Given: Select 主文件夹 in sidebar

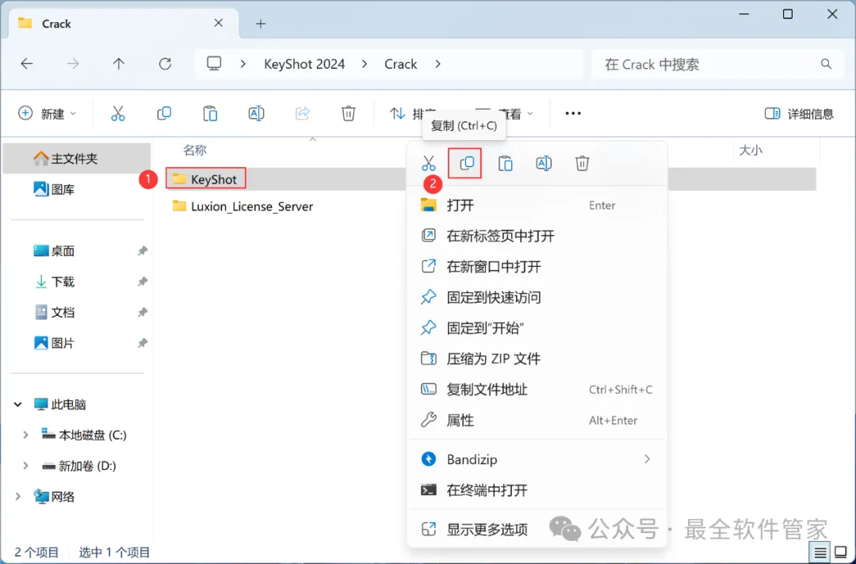Looking at the screenshot, I should (x=76, y=158).
